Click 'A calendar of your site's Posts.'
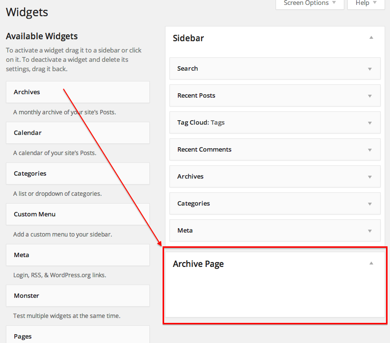The height and width of the screenshot is (343, 390). click(55, 153)
